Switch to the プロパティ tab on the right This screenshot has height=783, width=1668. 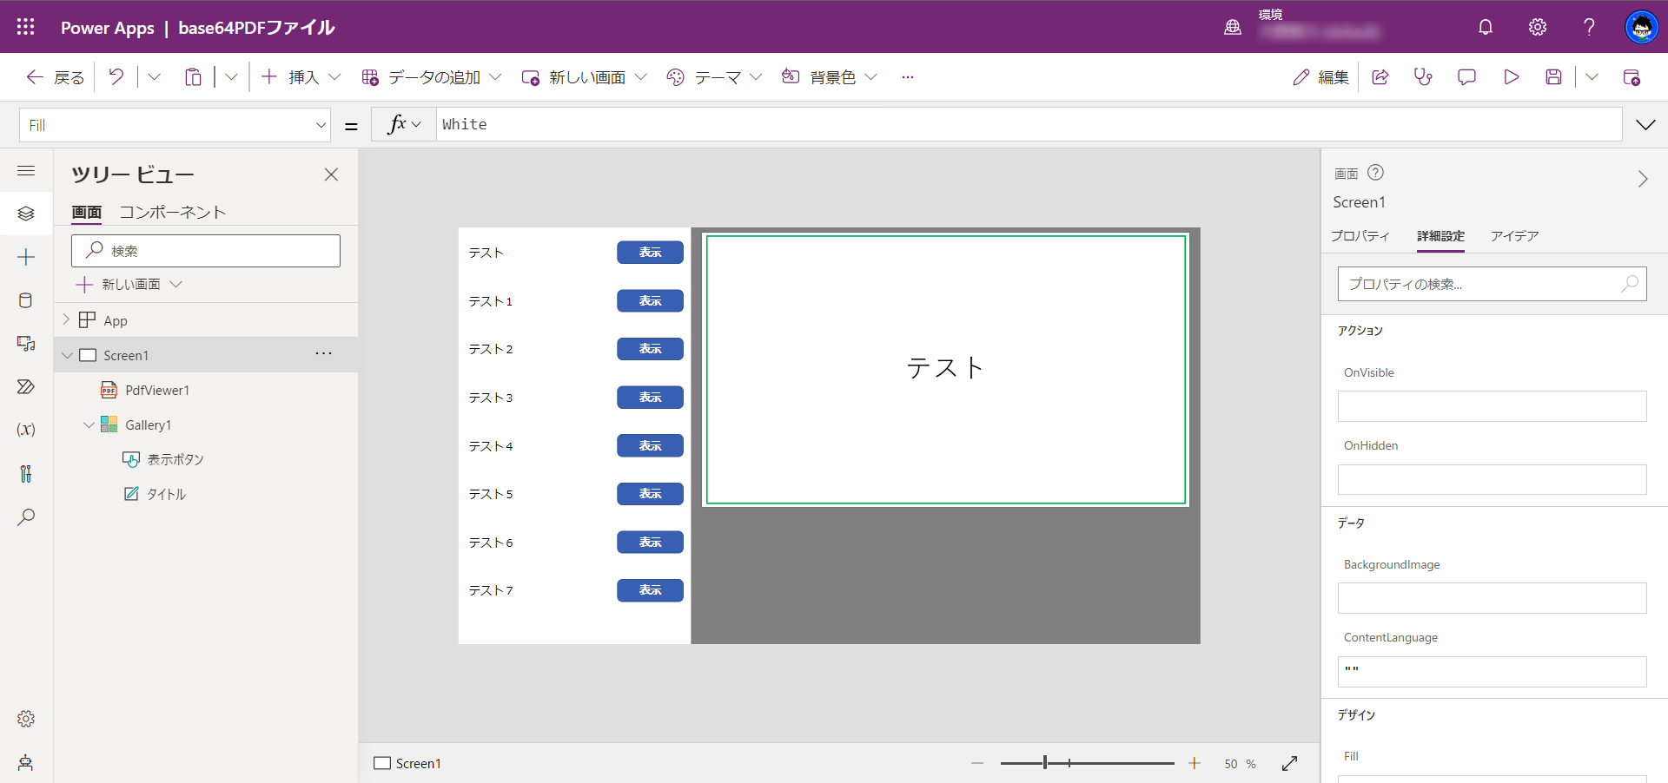[1360, 235]
